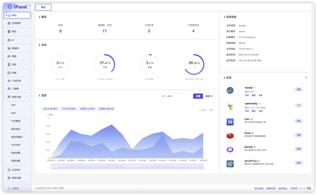The width and height of the screenshot is (317, 195).
Task: Select the 概览 tab at top
Action: click(43, 7)
